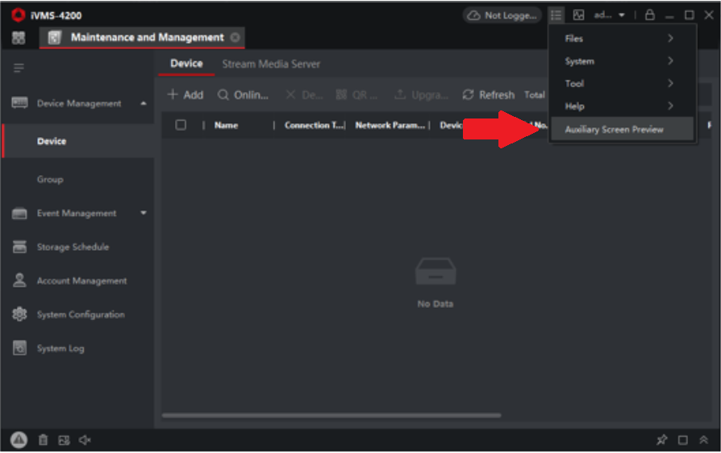Click the lock screen padlock icon
This screenshot has width=721, height=453.
[x=649, y=15]
